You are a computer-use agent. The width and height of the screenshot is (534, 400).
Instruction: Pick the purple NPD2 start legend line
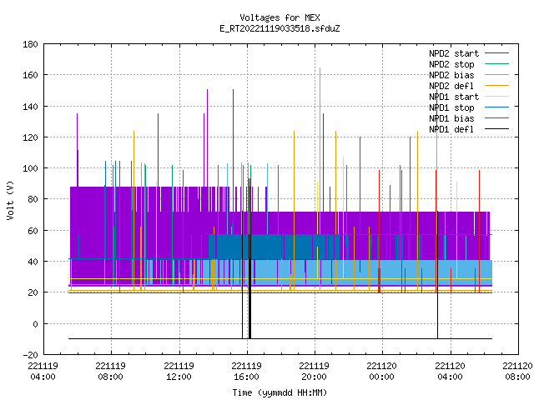(x=496, y=53)
